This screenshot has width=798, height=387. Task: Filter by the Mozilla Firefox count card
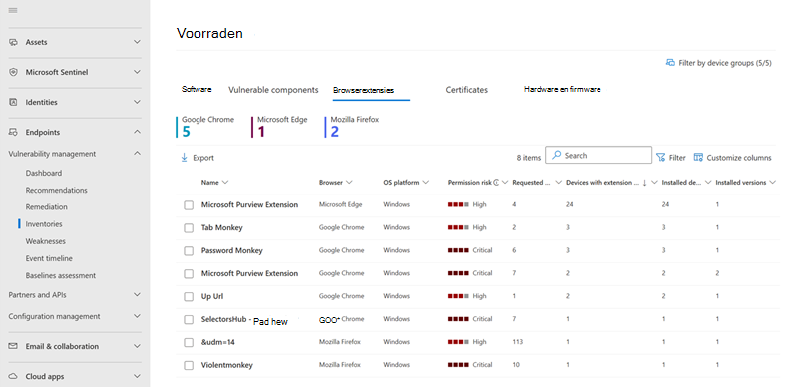pyautogui.click(x=352, y=127)
